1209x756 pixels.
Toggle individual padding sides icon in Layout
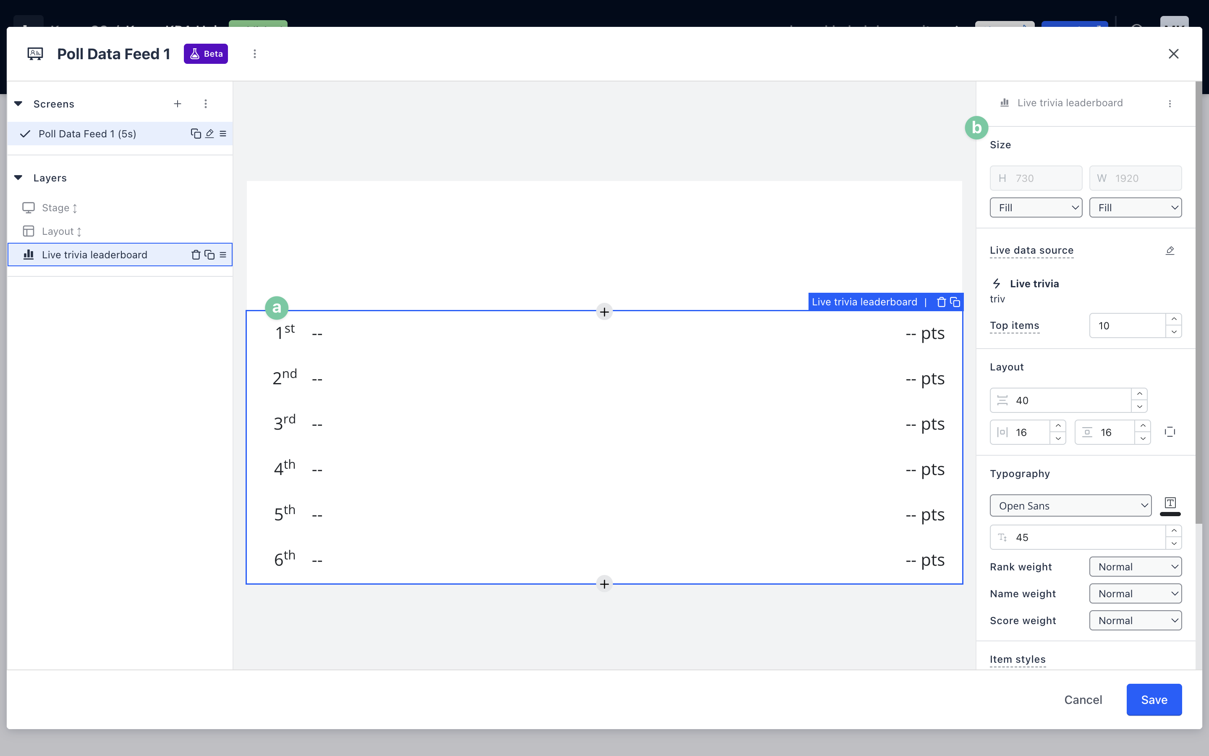1170,432
